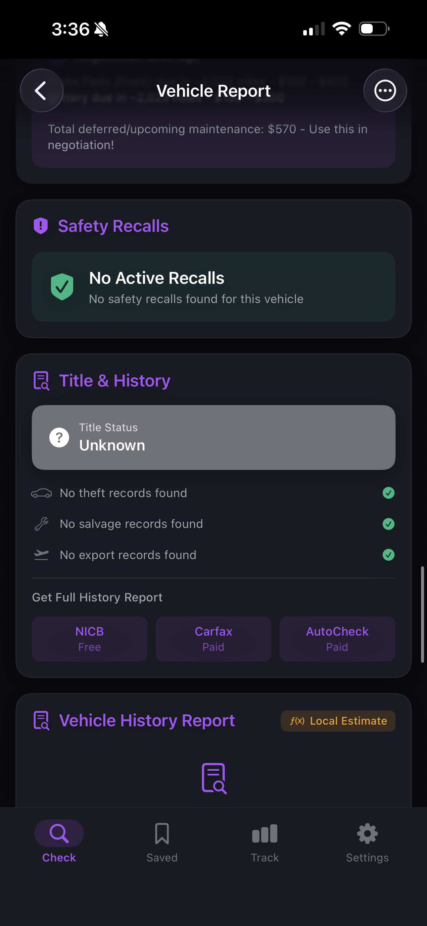Open the more options ellipsis menu
This screenshot has height=926, width=427.
(385, 90)
